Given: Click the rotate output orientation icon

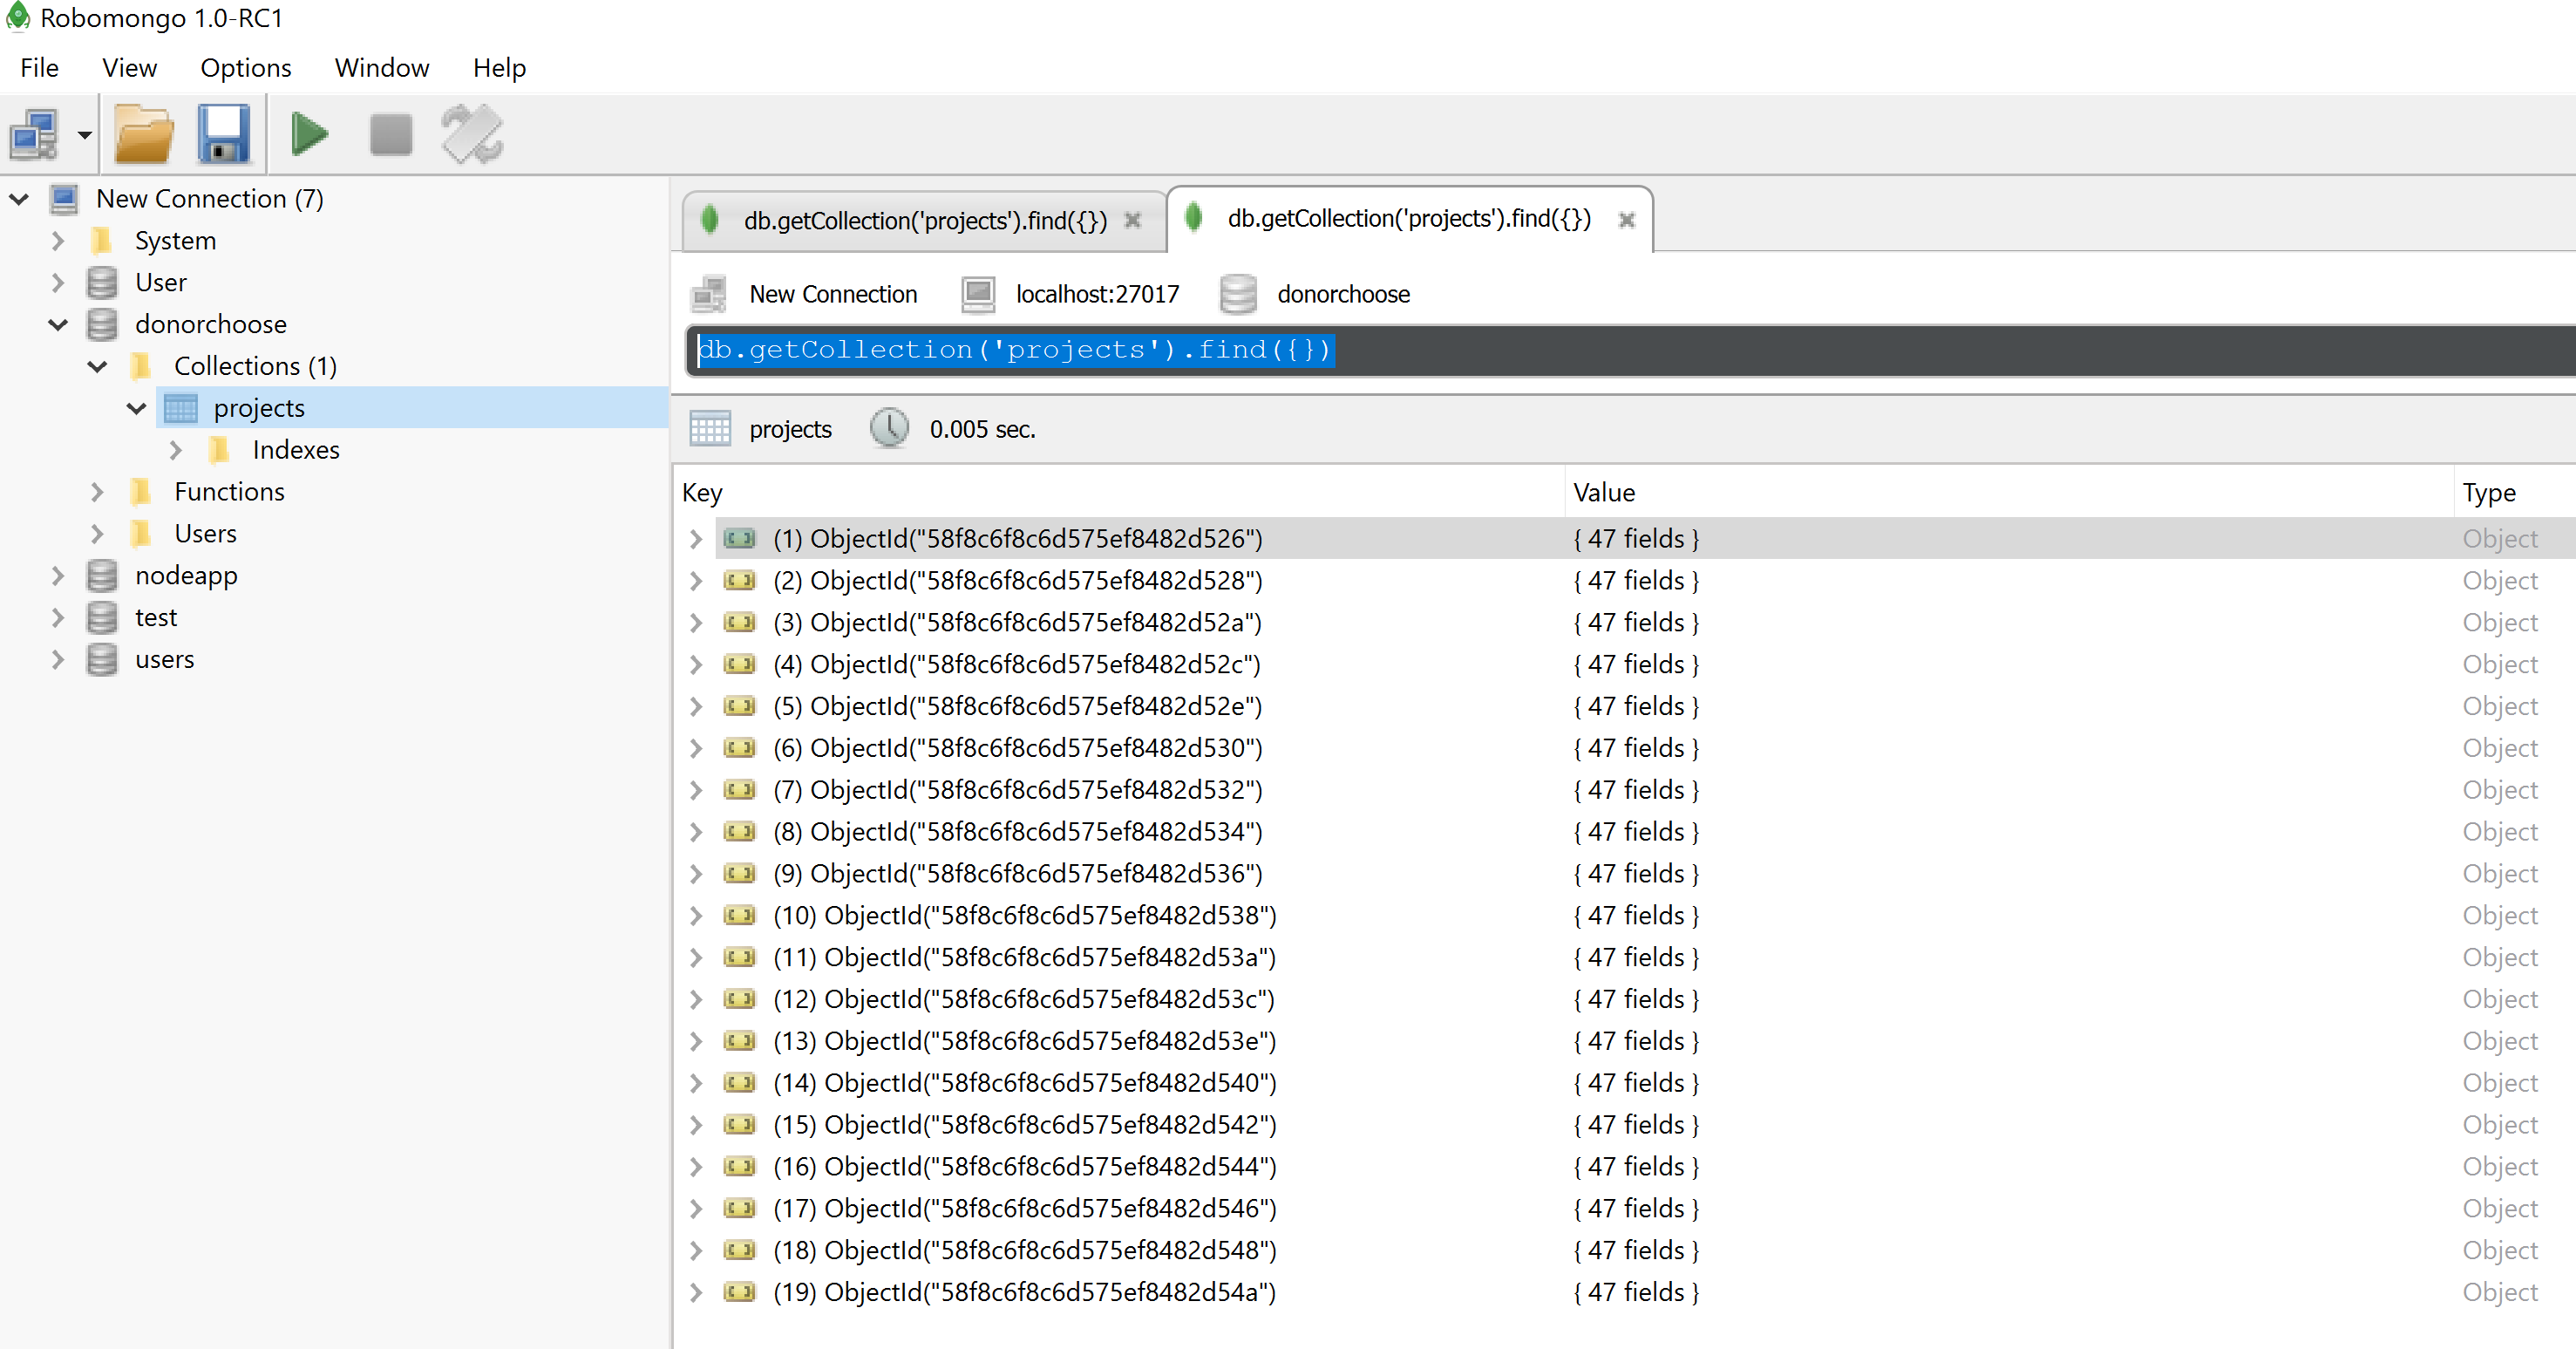Looking at the screenshot, I should [x=472, y=135].
